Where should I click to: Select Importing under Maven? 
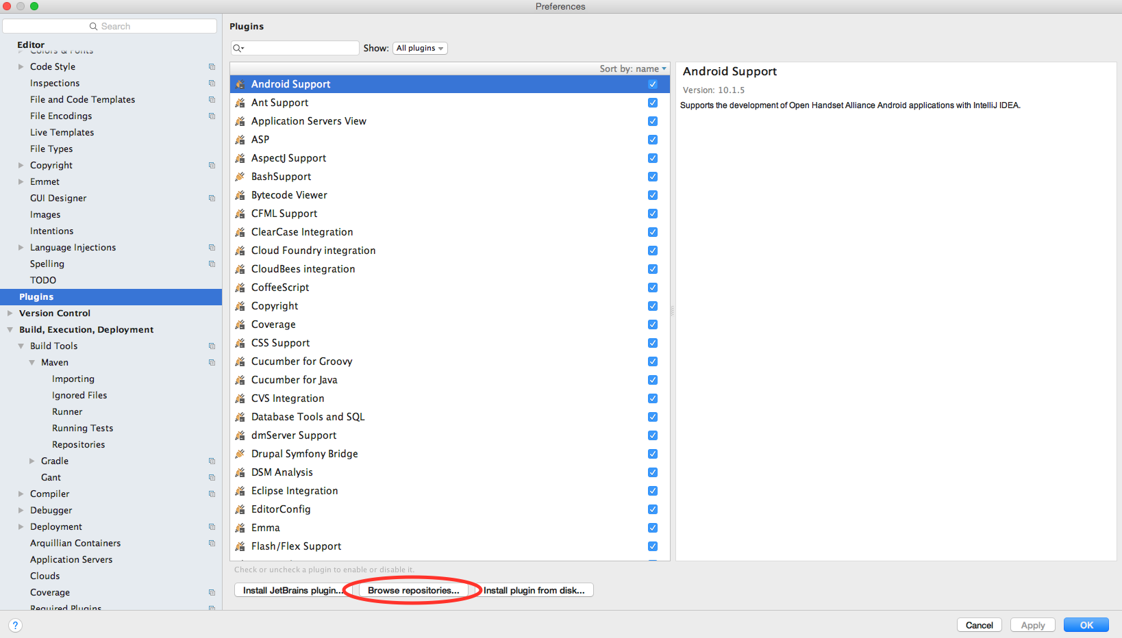[73, 379]
